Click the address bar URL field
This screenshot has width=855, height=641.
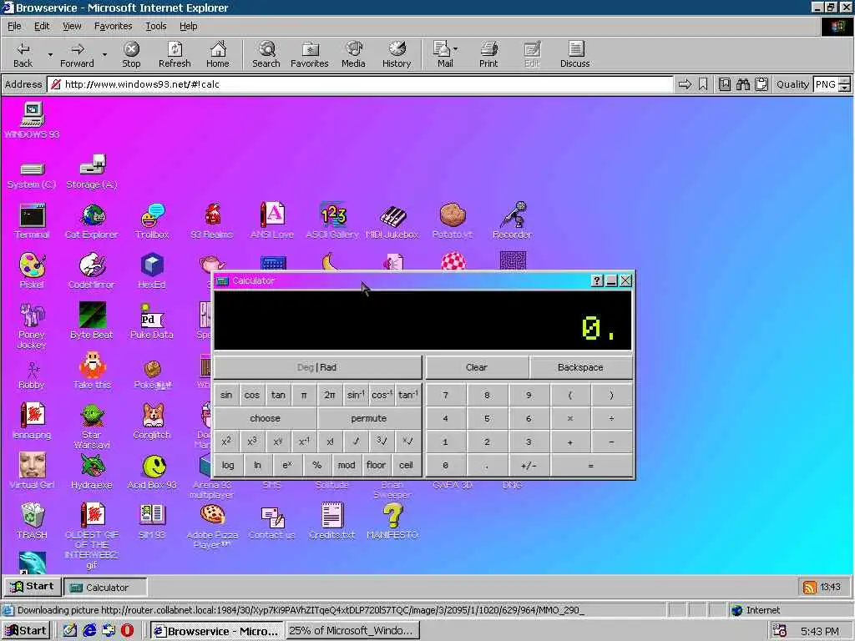tap(360, 84)
